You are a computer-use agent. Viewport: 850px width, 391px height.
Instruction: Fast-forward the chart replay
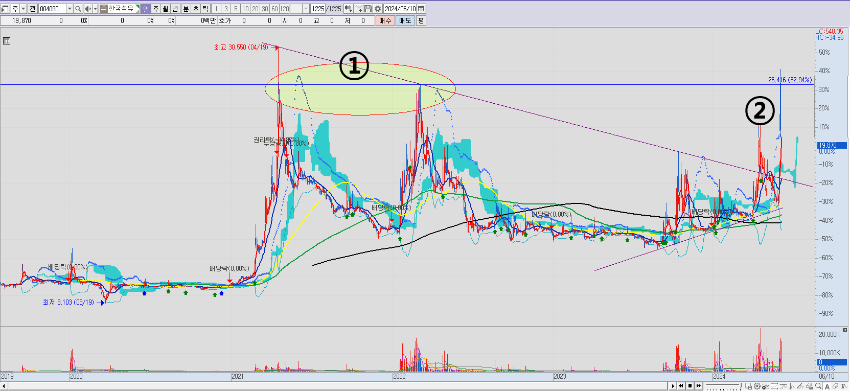699,386
